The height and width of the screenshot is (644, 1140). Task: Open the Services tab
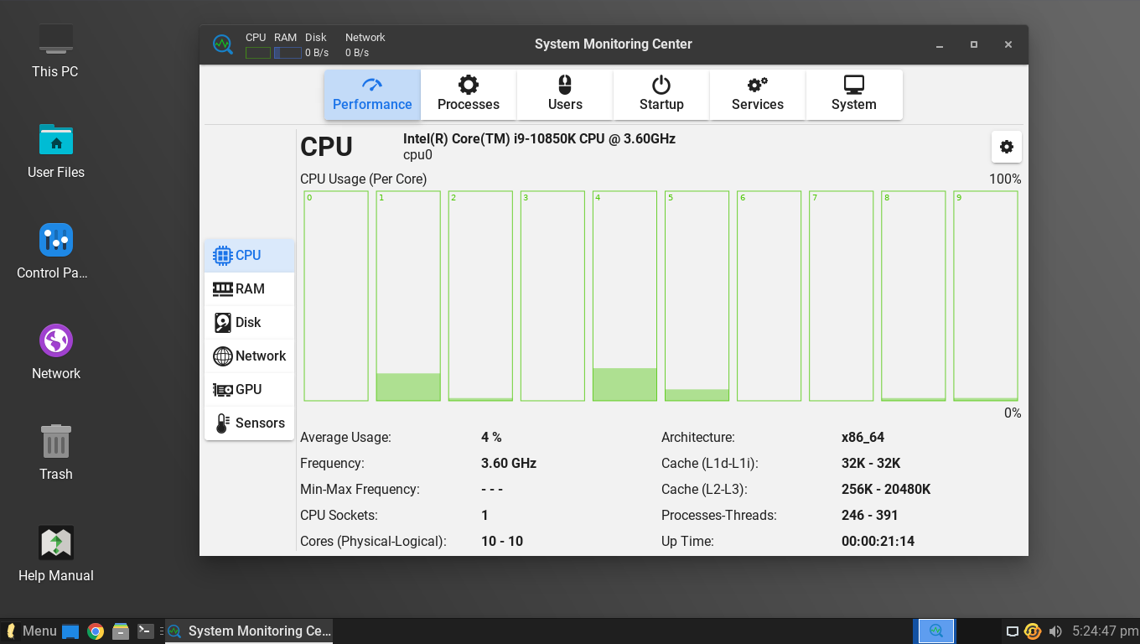click(757, 94)
